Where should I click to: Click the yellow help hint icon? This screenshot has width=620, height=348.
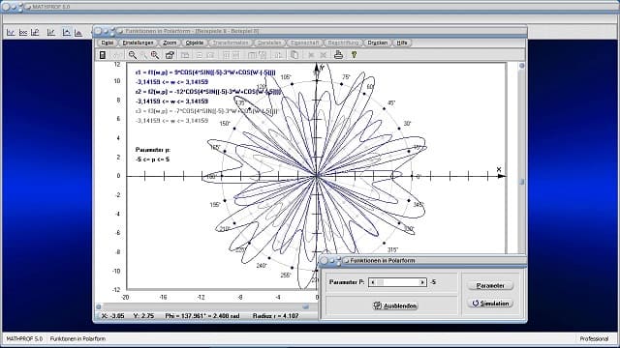[354, 55]
